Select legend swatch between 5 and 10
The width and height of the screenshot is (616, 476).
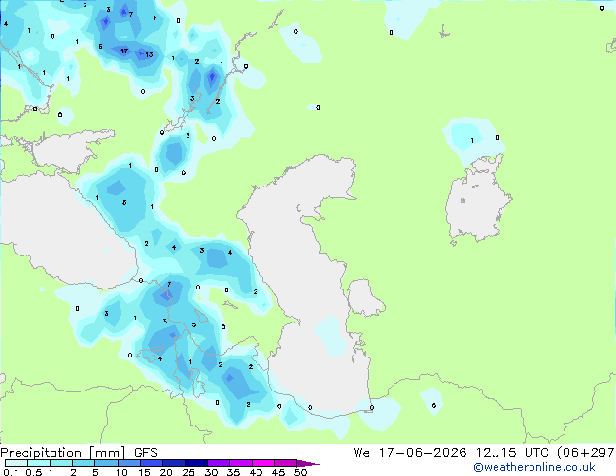pyautogui.click(x=106, y=463)
